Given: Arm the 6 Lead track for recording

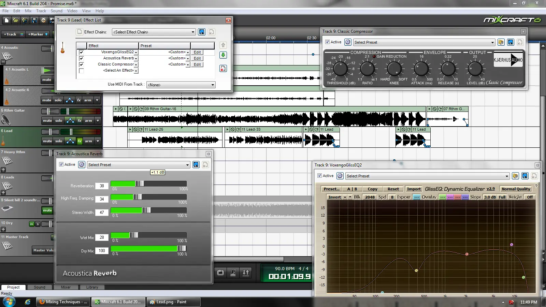Looking at the screenshot, I should [x=88, y=141].
